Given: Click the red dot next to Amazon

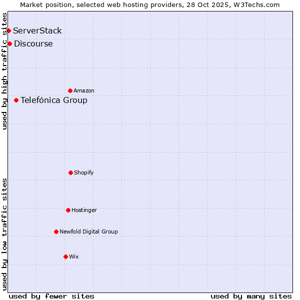Looking at the screenshot, I should 70,91.
